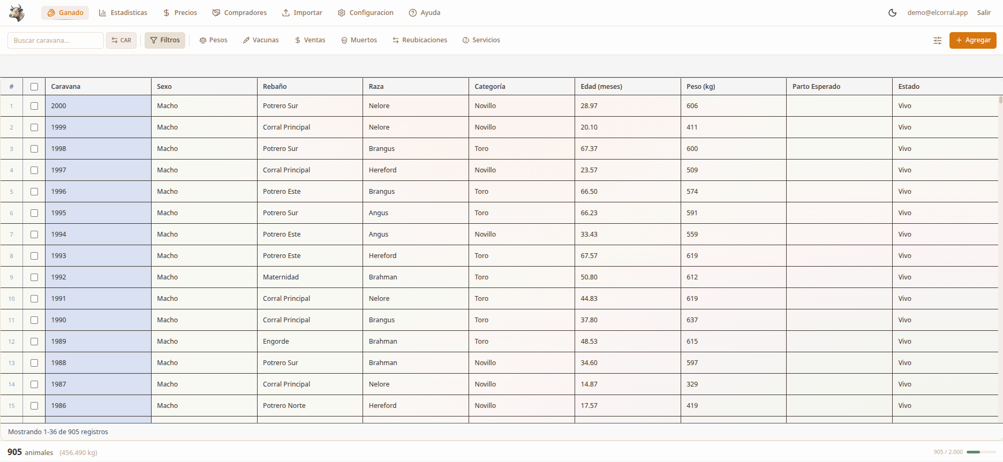The width and height of the screenshot is (1003, 462).
Task: Open Vacunas syringe tool
Action: pyautogui.click(x=261, y=40)
